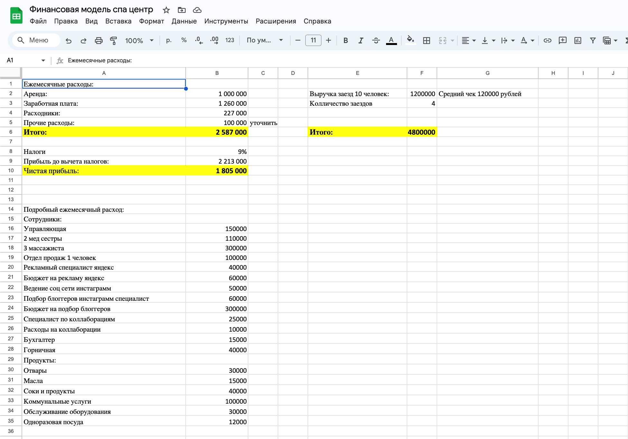Viewport: 628px width, 439px height.
Task: Toggle italic formatting
Action: click(x=361, y=40)
